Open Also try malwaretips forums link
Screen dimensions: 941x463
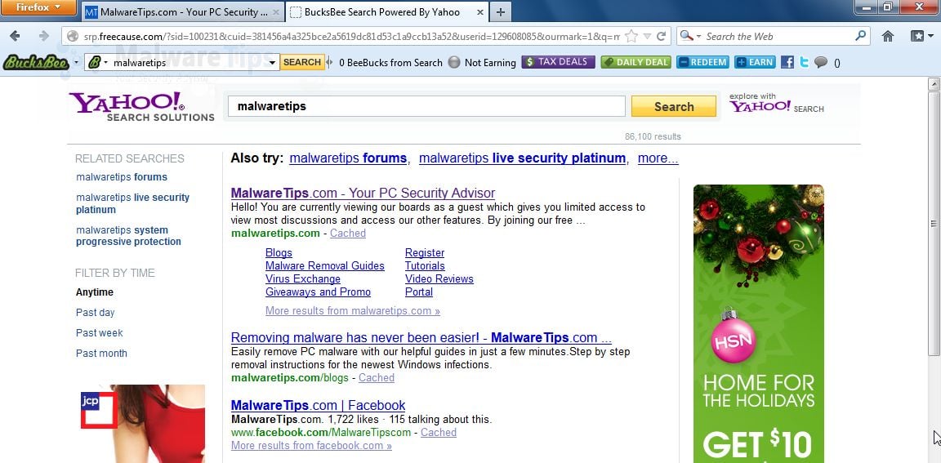[348, 158]
